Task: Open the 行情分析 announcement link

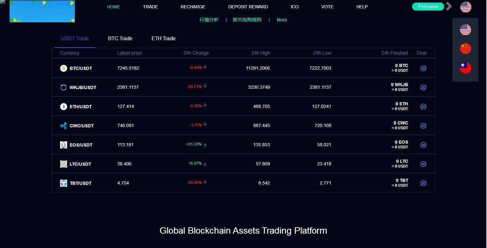Action: 209,20
